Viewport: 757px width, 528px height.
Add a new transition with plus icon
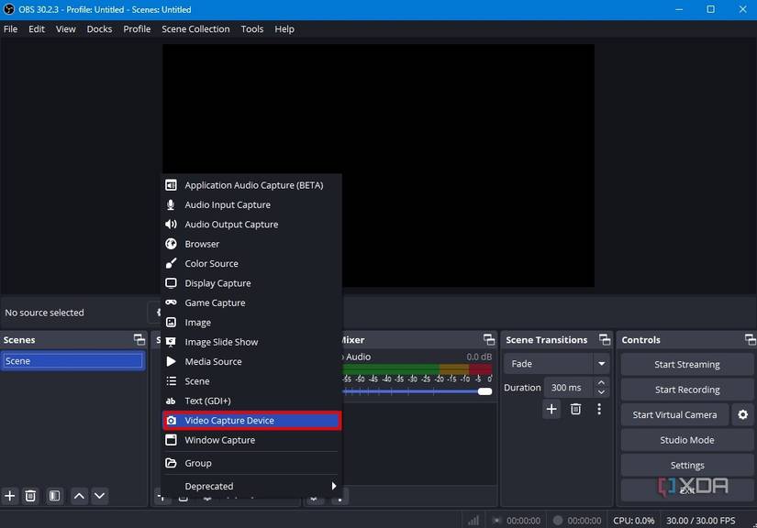pyautogui.click(x=551, y=410)
